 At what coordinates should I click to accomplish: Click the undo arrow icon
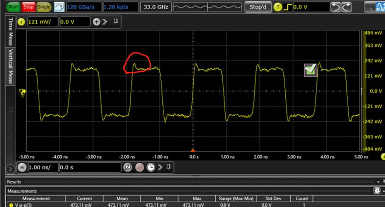coord(336,7)
